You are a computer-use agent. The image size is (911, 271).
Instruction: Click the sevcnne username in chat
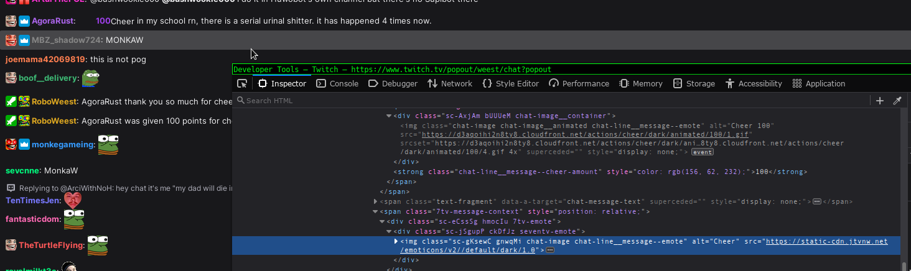[22, 170]
